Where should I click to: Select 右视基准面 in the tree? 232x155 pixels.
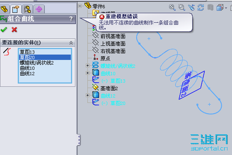pos(113,51)
